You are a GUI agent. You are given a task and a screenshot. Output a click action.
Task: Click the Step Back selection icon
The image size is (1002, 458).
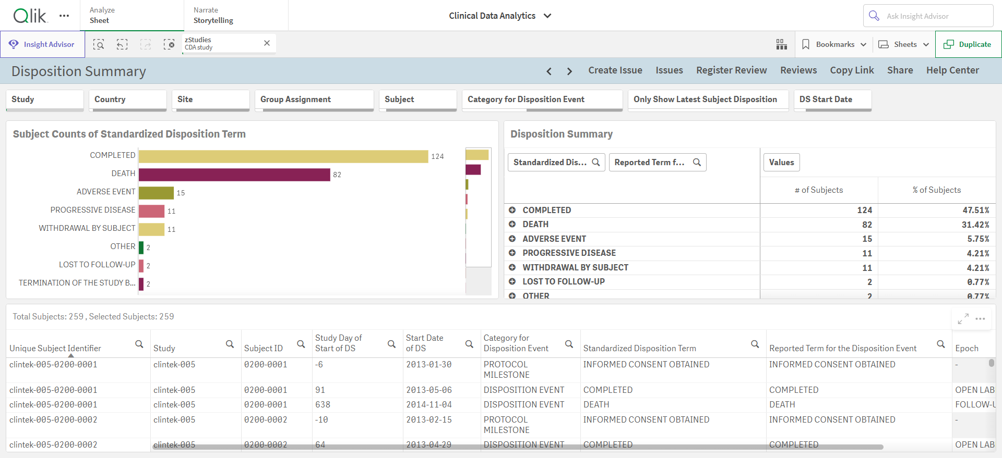point(122,44)
